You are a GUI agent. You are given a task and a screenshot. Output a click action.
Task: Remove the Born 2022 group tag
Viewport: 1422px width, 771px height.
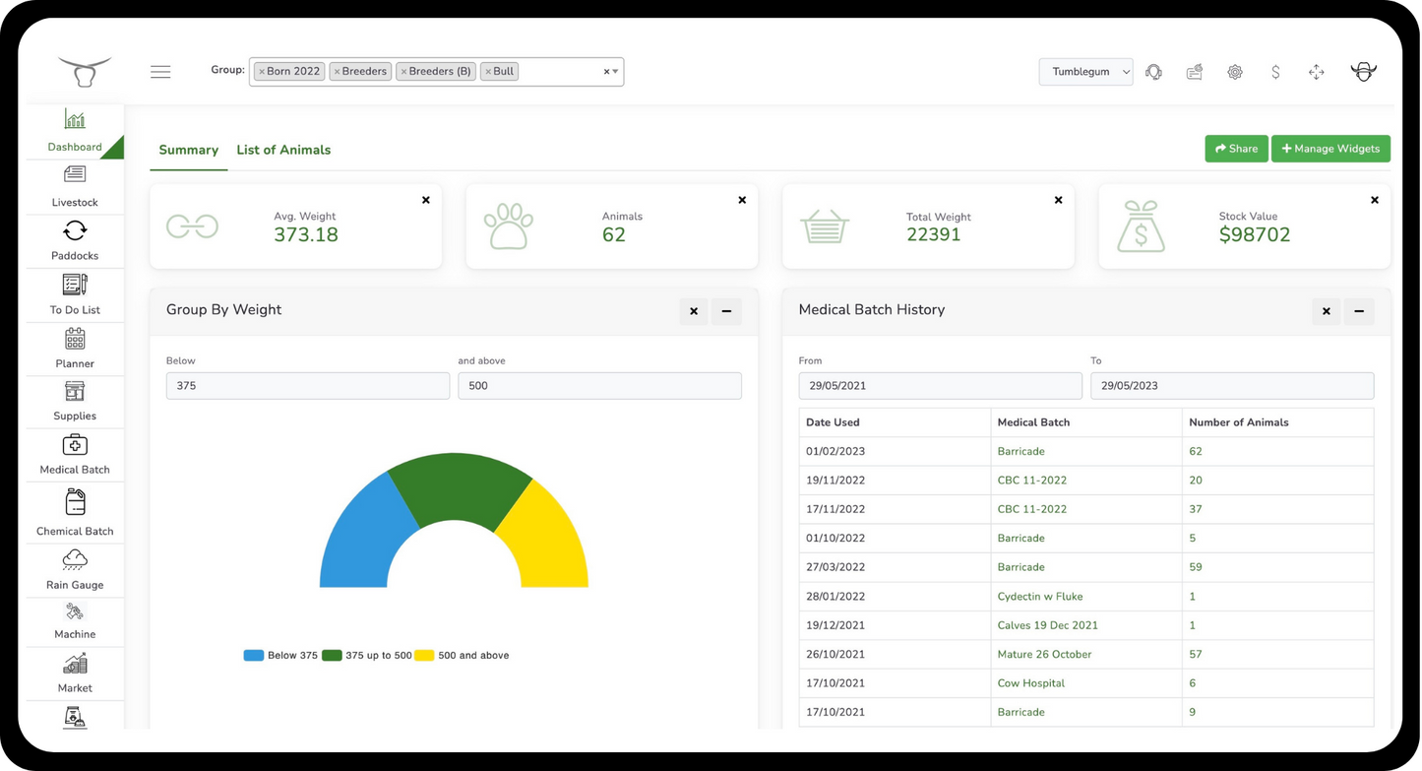pyautogui.click(x=262, y=72)
